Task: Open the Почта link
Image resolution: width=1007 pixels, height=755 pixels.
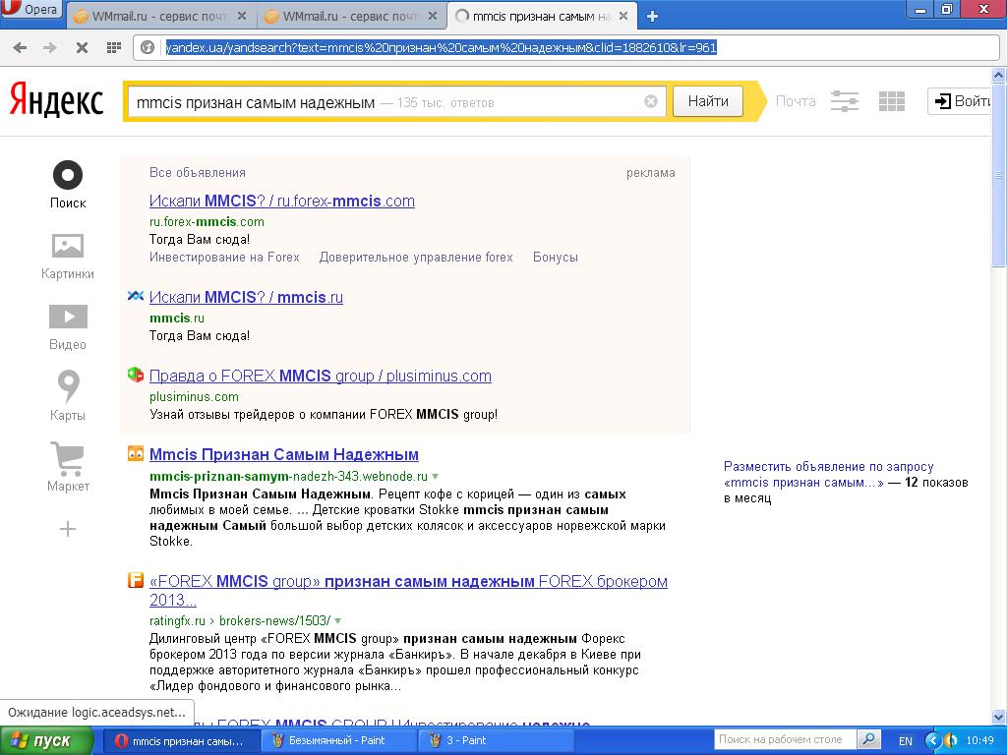Action: (x=795, y=101)
